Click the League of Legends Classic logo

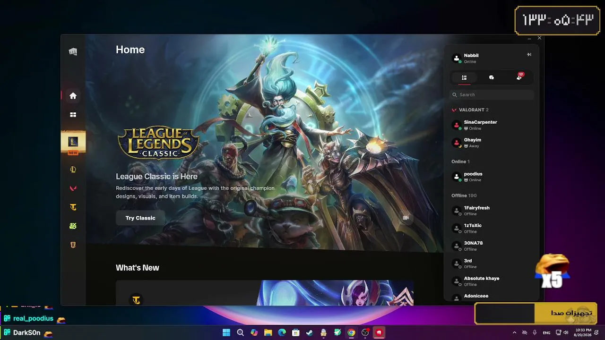(159, 142)
